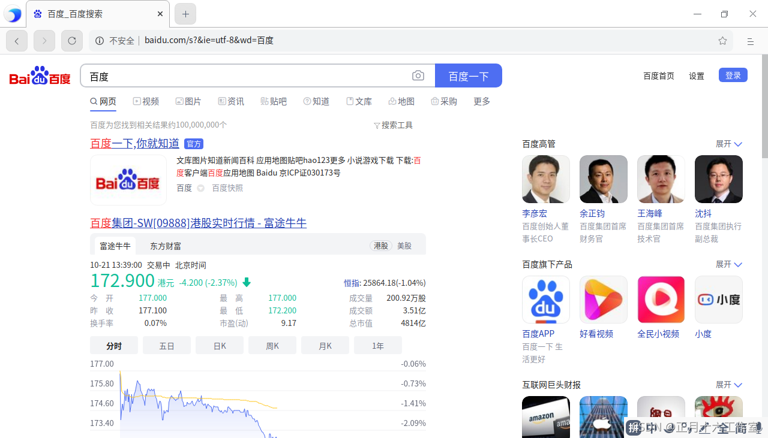Click the 登录 button

click(x=733, y=75)
